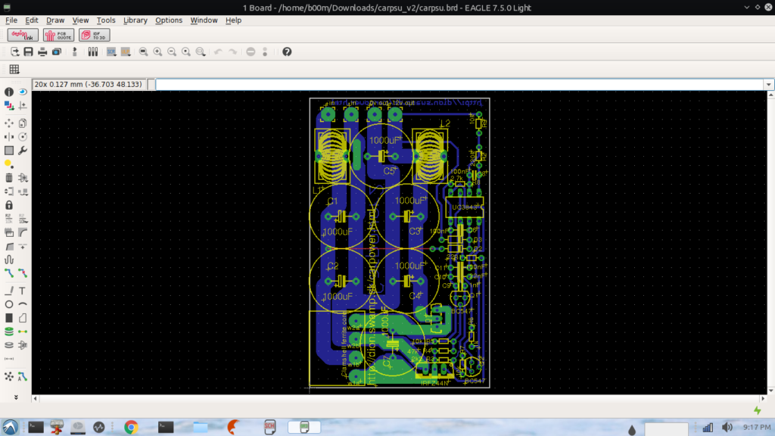Expand the Zoom select dropdown
This screenshot has width=775, height=436.
coord(201,52)
